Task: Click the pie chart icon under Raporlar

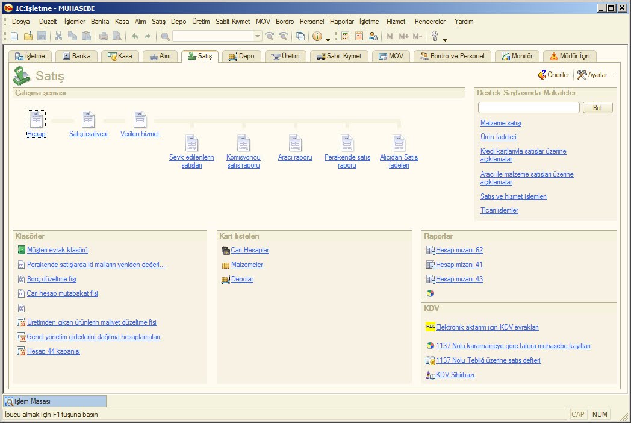Action: point(430,293)
